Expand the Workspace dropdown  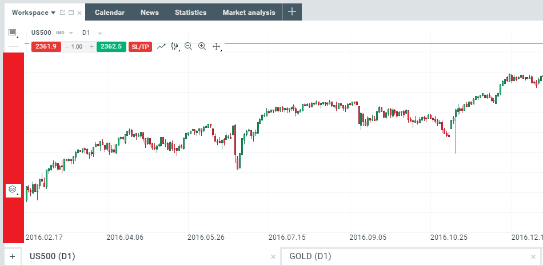[53, 13]
